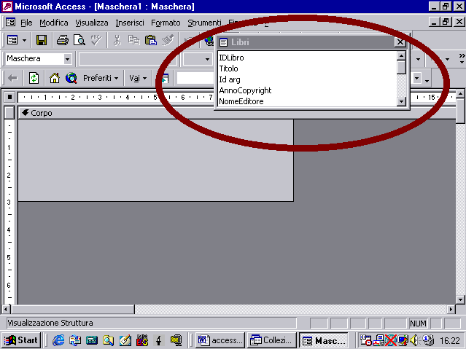Click the Paste clipboard icon
This screenshot has height=349, width=466.
(151, 40)
